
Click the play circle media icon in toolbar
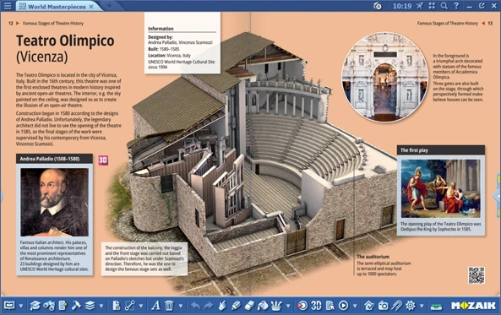coord(344,306)
